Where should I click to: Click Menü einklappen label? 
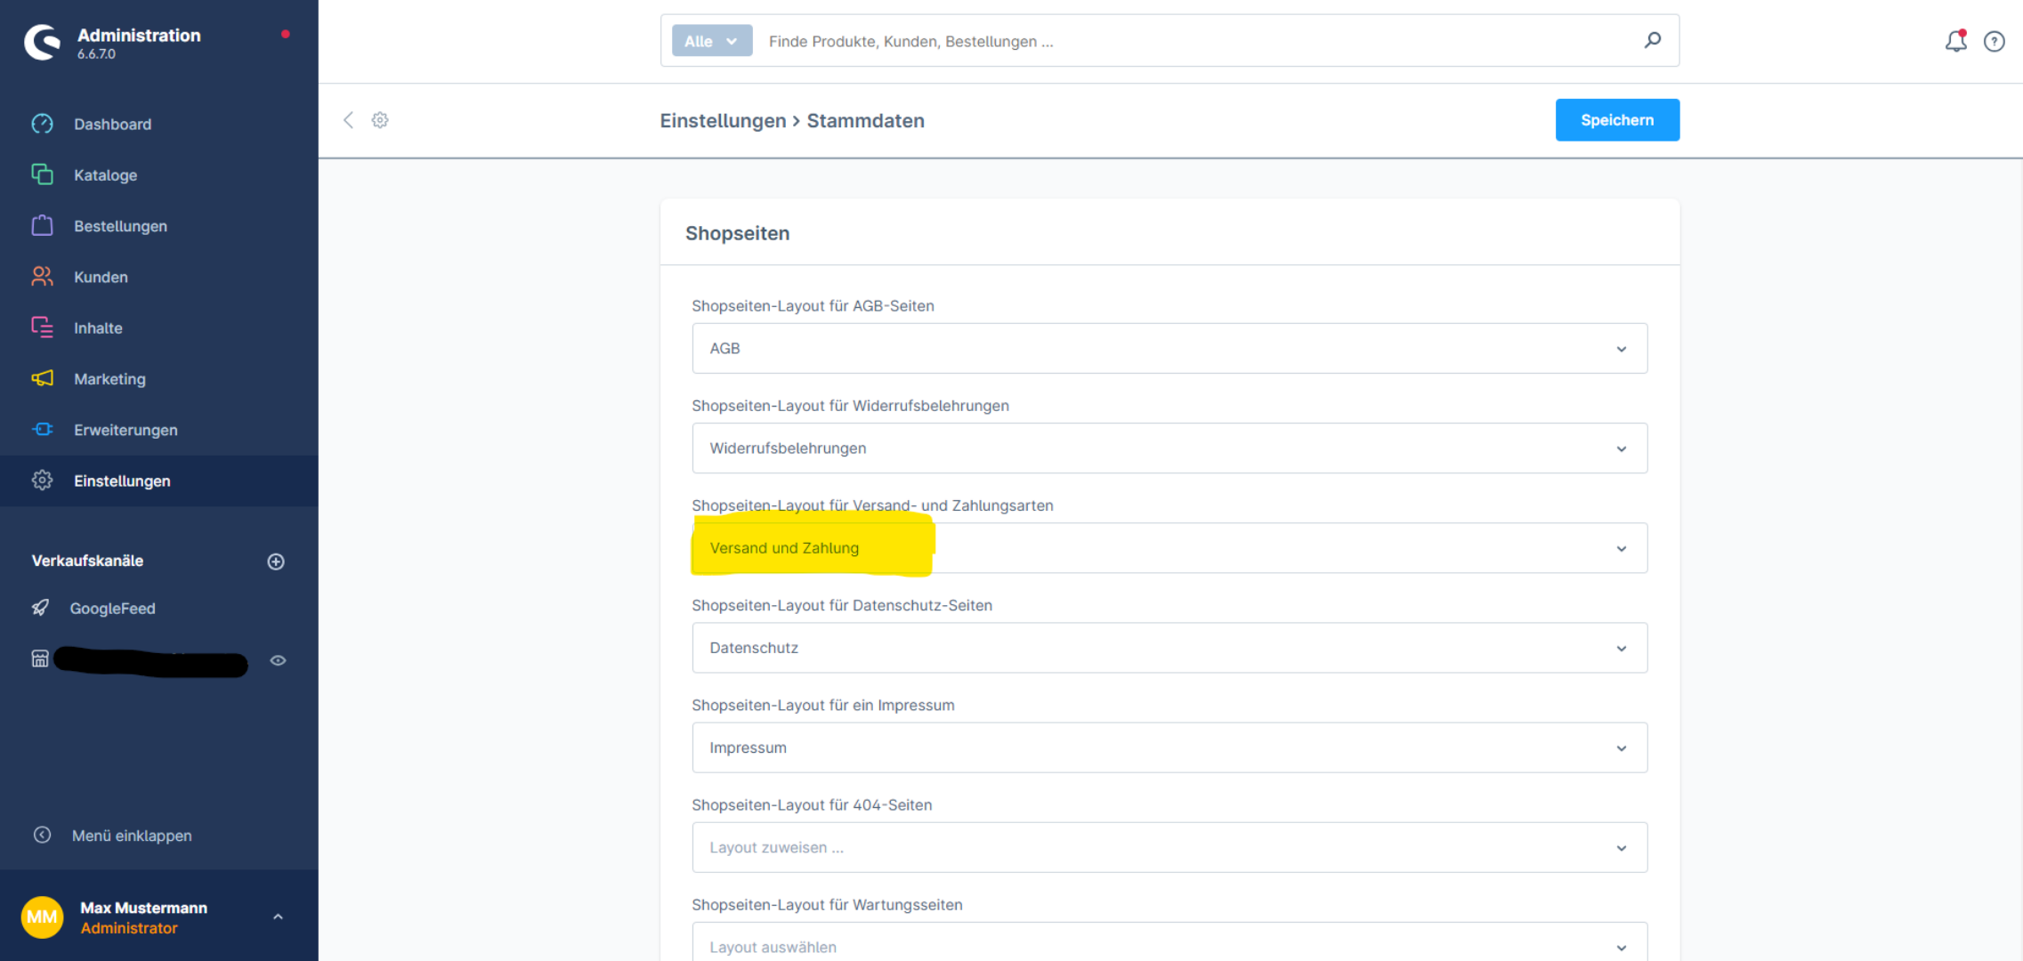(x=132, y=835)
